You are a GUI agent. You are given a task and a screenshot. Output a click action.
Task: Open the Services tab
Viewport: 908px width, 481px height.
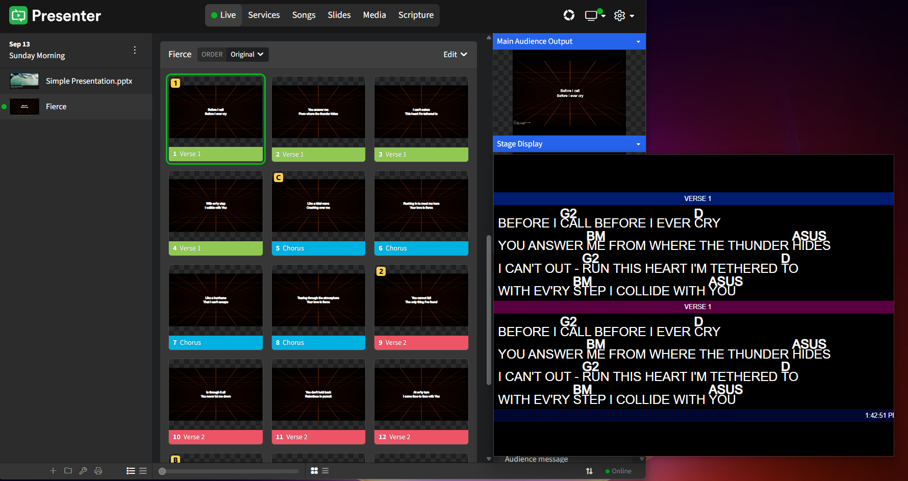(264, 15)
